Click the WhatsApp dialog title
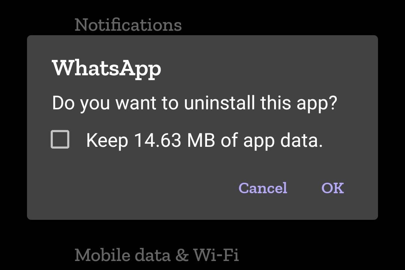 pyautogui.click(x=107, y=69)
